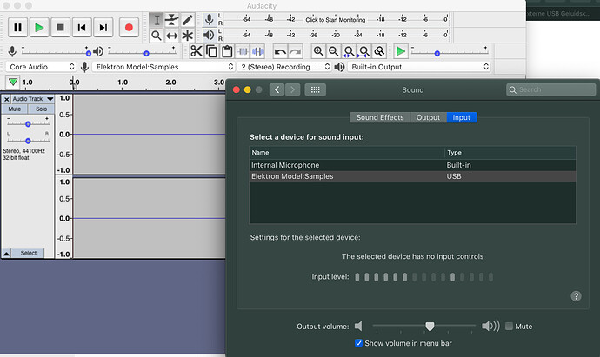This screenshot has width=600, height=357.
Task: Select the Time Shift tool
Action: pyautogui.click(x=172, y=36)
